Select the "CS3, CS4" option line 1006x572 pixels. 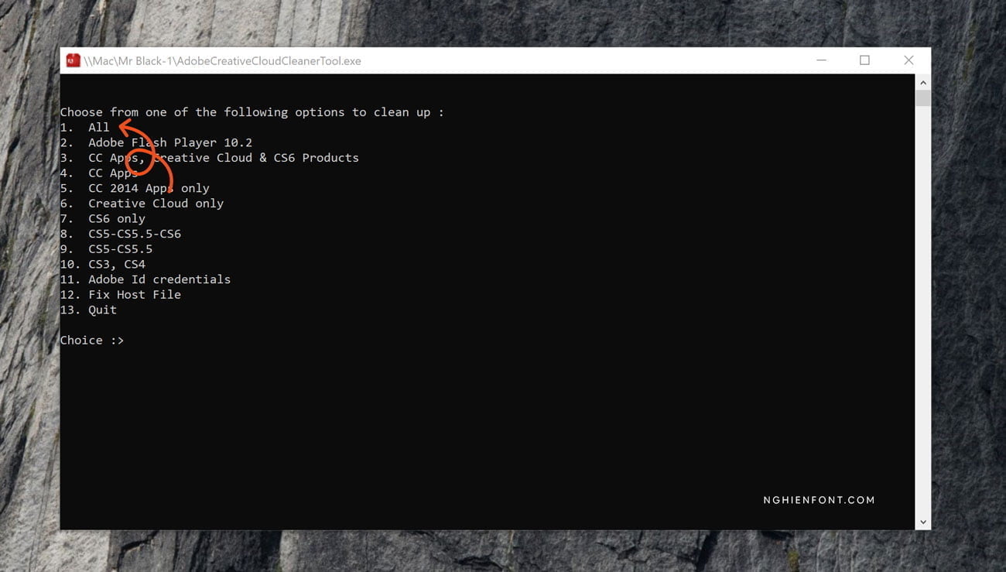tap(116, 264)
